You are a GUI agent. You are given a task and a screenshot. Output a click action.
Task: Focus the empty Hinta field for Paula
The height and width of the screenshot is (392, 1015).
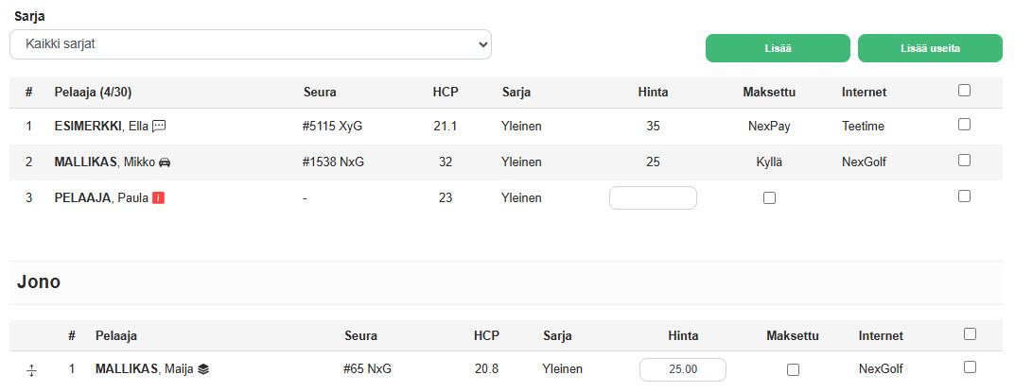[653, 198]
